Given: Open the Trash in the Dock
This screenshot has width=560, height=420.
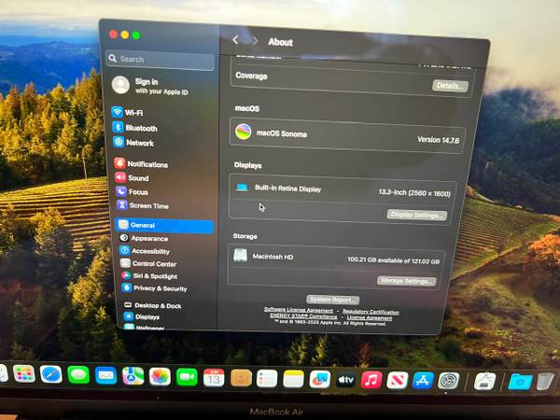Looking at the screenshot, I should [545, 382].
